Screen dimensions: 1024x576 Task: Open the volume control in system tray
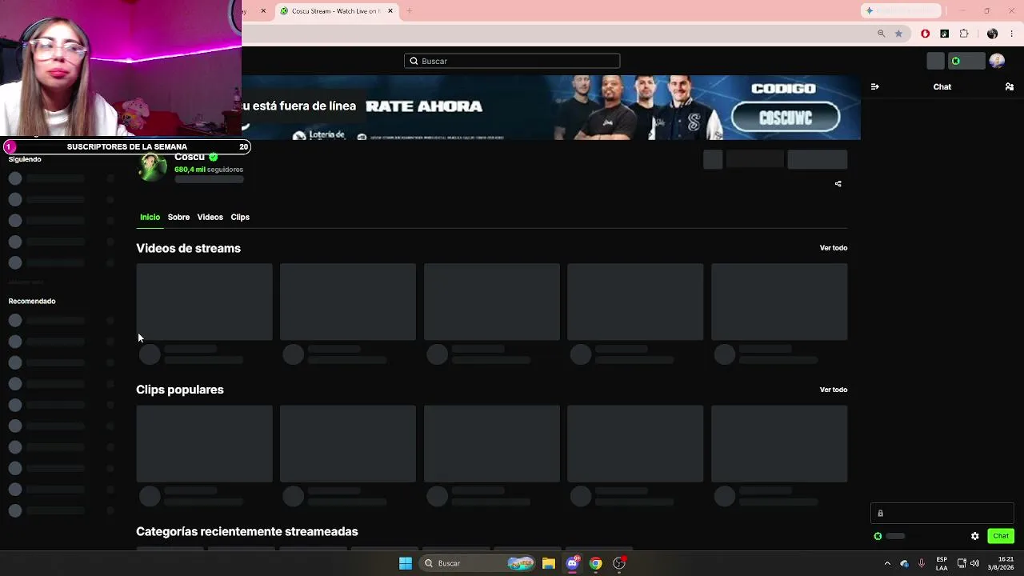[974, 563]
